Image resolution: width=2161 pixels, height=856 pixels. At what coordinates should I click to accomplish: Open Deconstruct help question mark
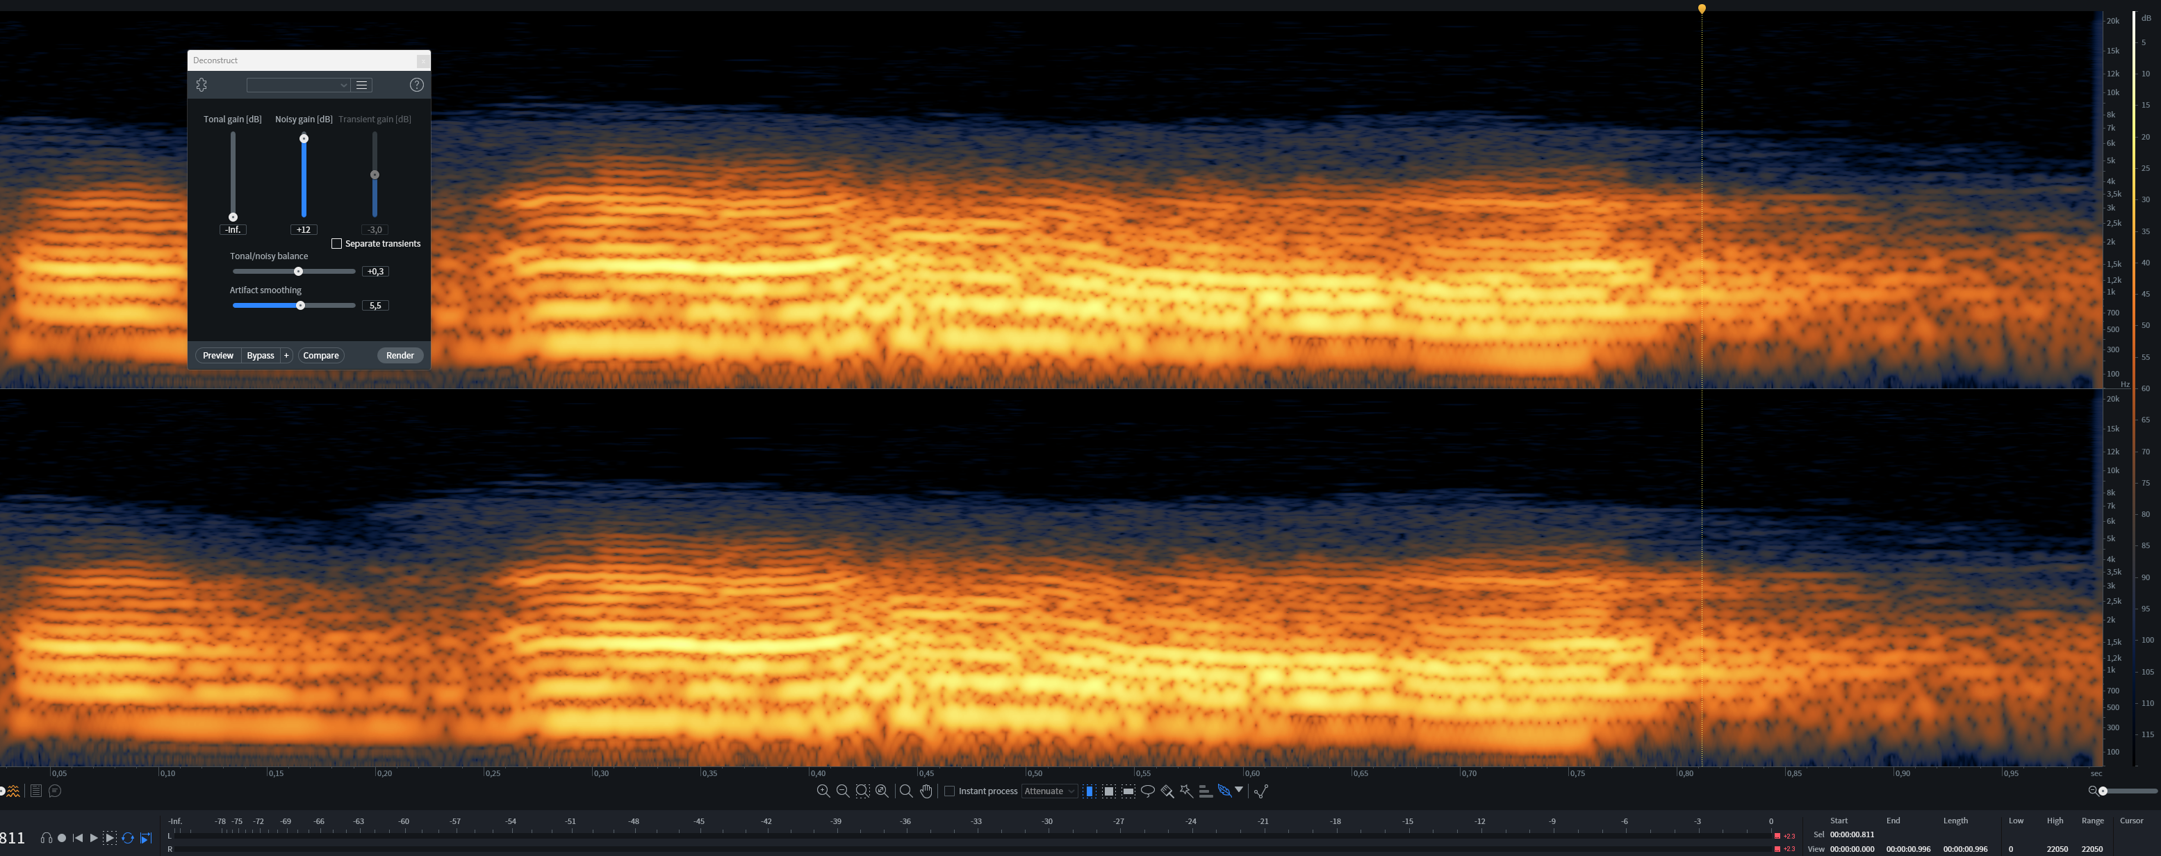coord(416,85)
